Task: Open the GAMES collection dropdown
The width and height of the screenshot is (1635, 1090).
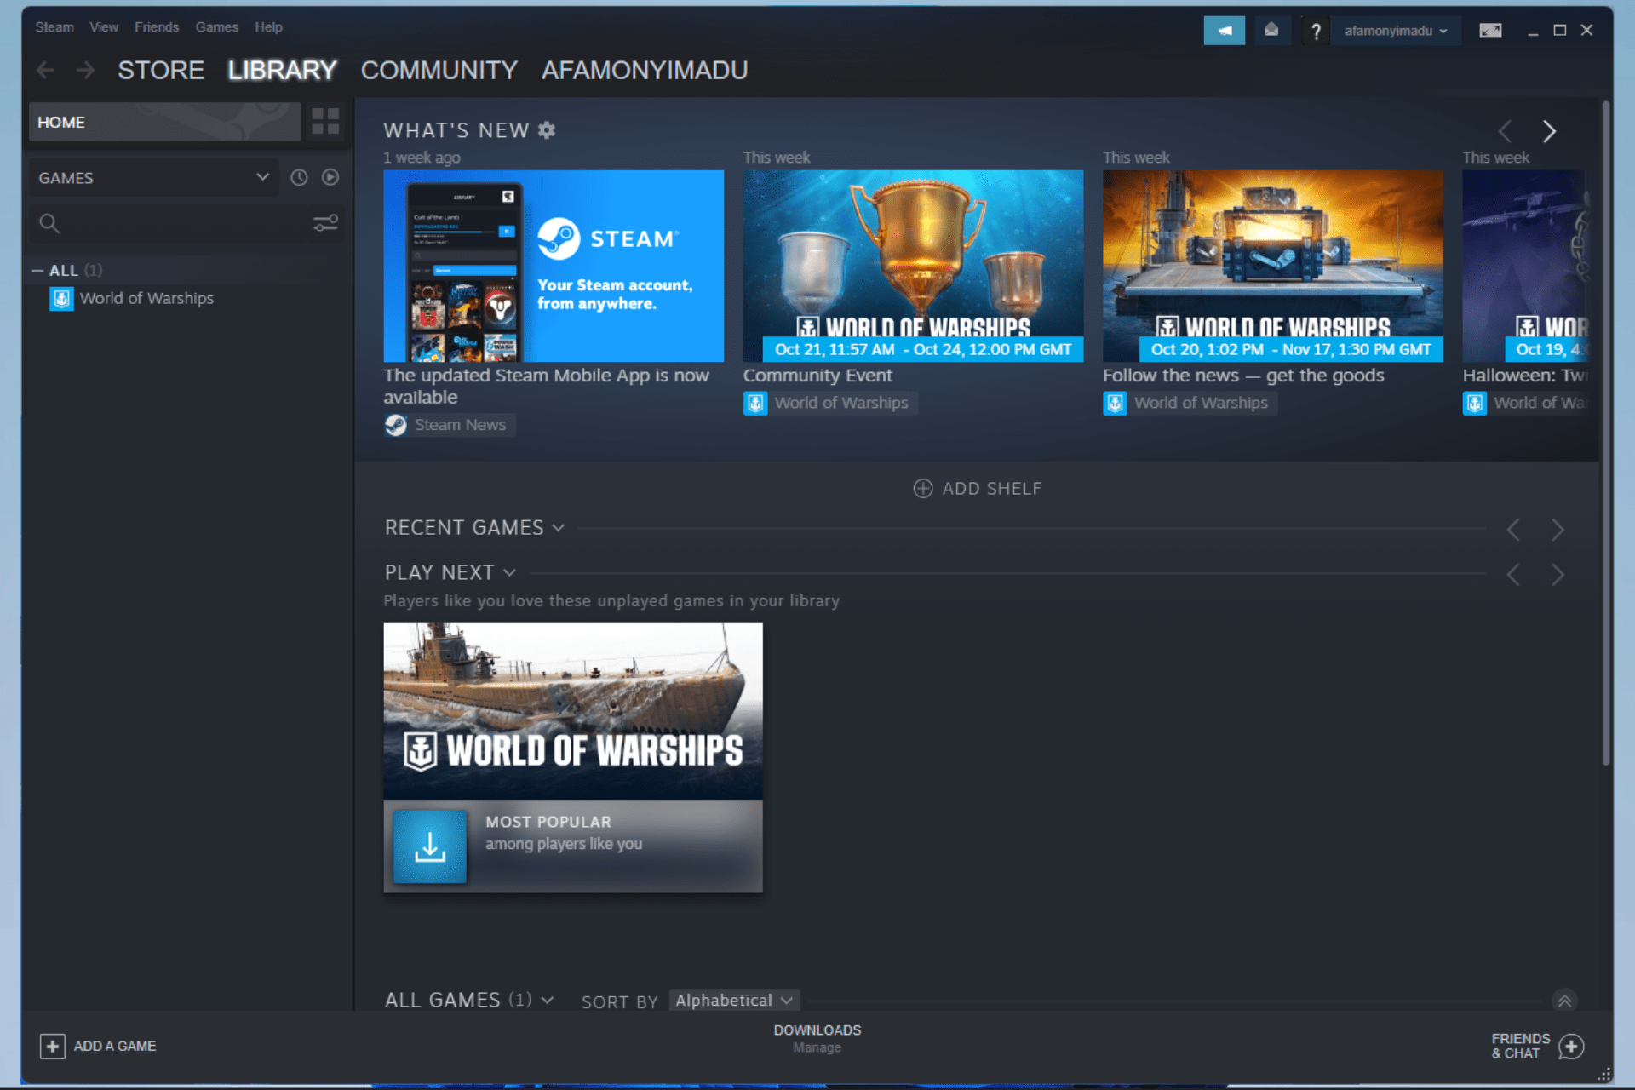Action: tap(153, 177)
